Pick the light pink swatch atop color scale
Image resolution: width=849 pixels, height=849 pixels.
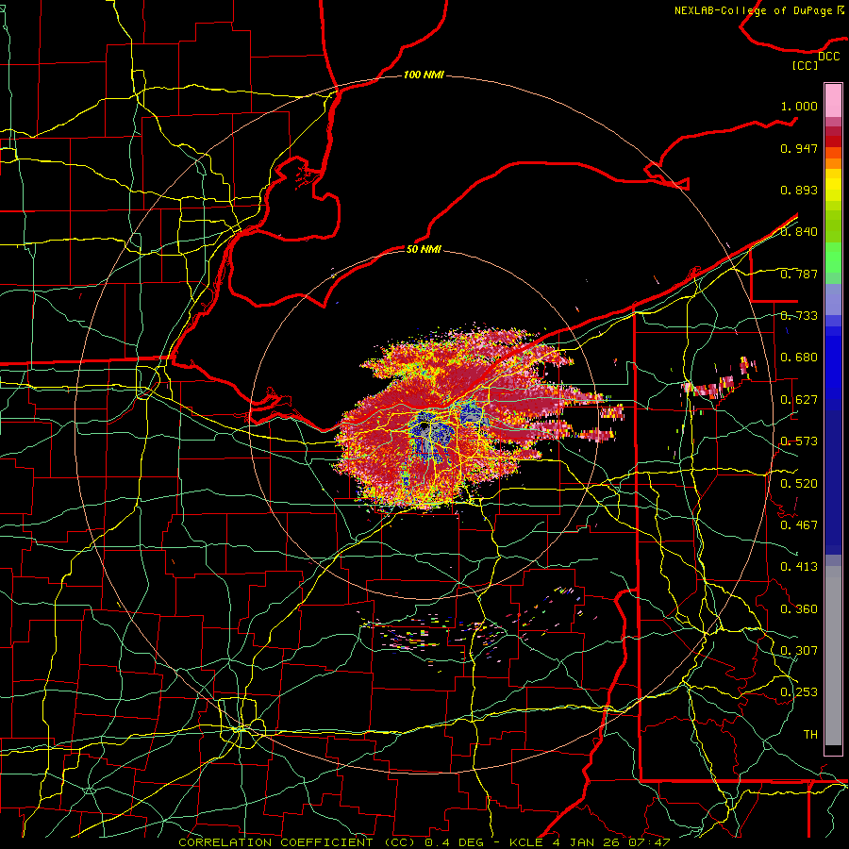point(833,101)
